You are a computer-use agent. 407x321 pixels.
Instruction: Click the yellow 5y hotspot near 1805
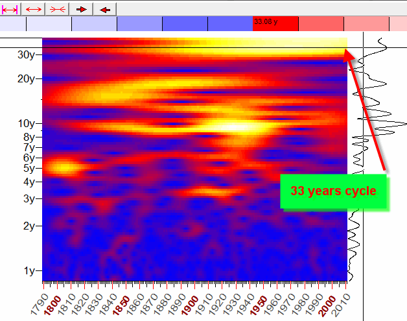click(63, 167)
